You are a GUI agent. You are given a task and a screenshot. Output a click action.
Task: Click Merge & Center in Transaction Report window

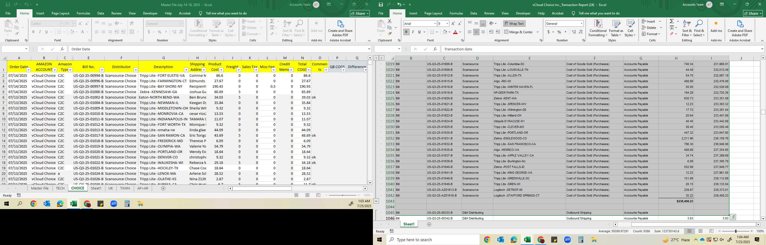(519, 32)
